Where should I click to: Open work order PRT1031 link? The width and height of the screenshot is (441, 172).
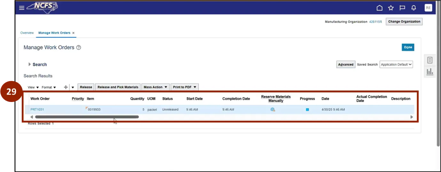(x=37, y=109)
